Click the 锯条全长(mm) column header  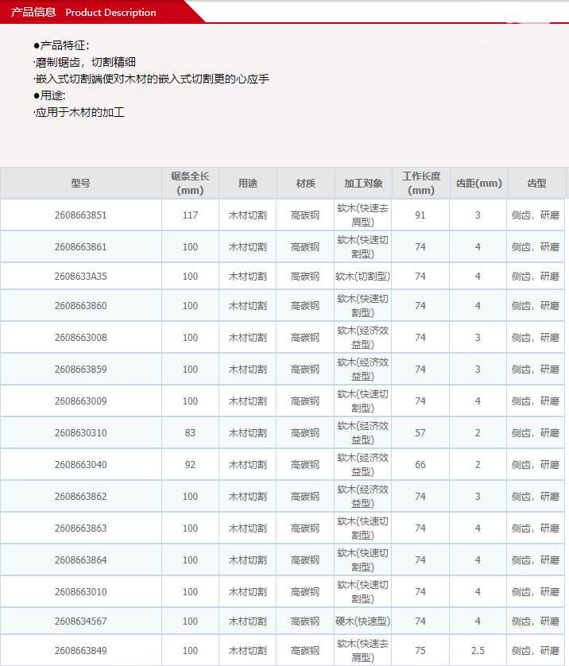point(190,184)
